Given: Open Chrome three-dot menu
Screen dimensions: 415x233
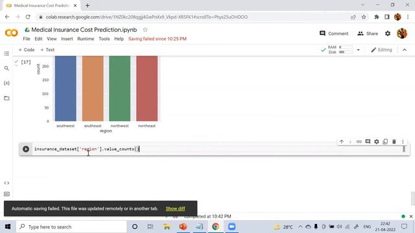Looking at the screenshot, I should pyautogui.click(x=408, y=17).
